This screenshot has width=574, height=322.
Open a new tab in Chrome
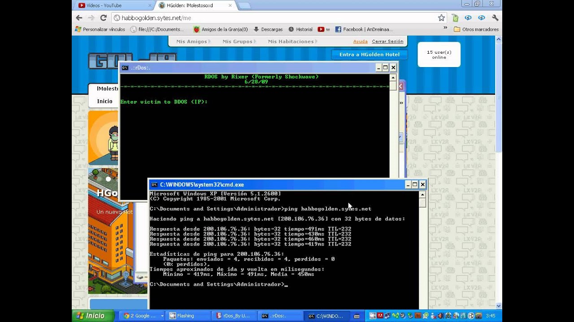[x=244, y=6]
